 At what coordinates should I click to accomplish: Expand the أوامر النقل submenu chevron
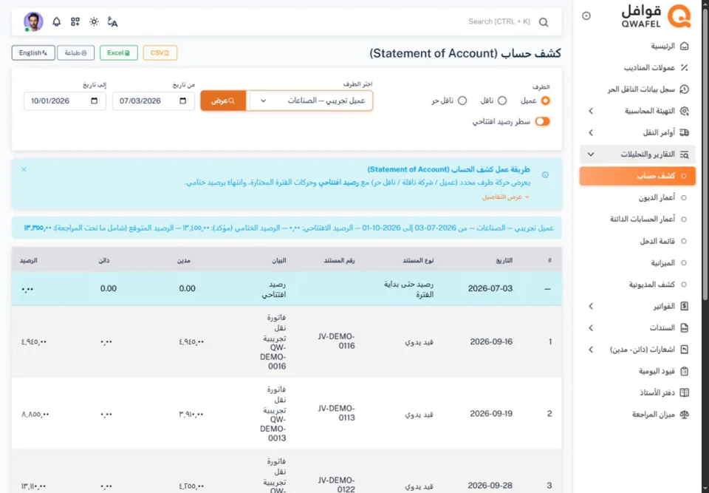click(x=591, y=132)
